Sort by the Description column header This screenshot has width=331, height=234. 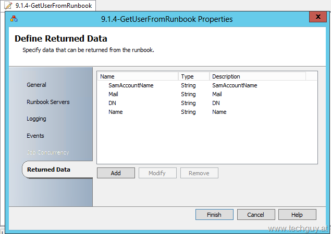258,76
